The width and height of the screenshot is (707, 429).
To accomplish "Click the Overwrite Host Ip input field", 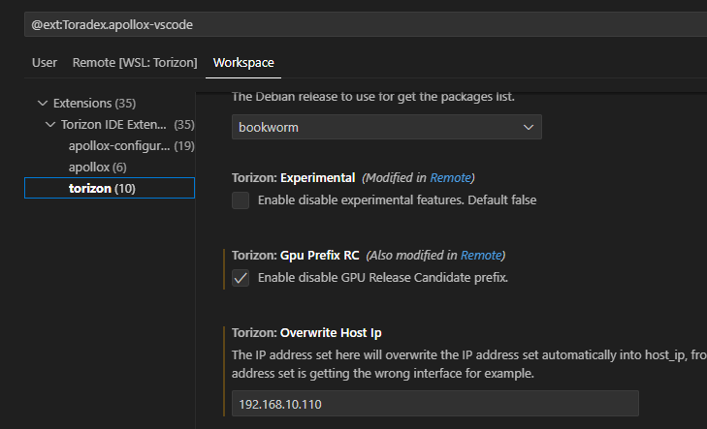I will click(435, 404).
